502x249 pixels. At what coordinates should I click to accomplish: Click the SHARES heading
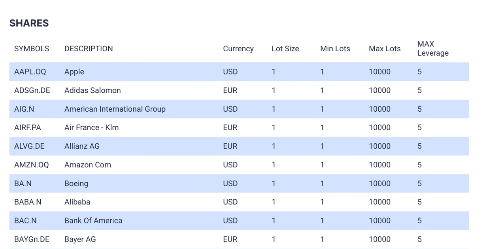pos(29,23)
